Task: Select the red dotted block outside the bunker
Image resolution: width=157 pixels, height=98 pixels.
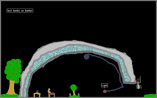Action: [x=138, y=80]
